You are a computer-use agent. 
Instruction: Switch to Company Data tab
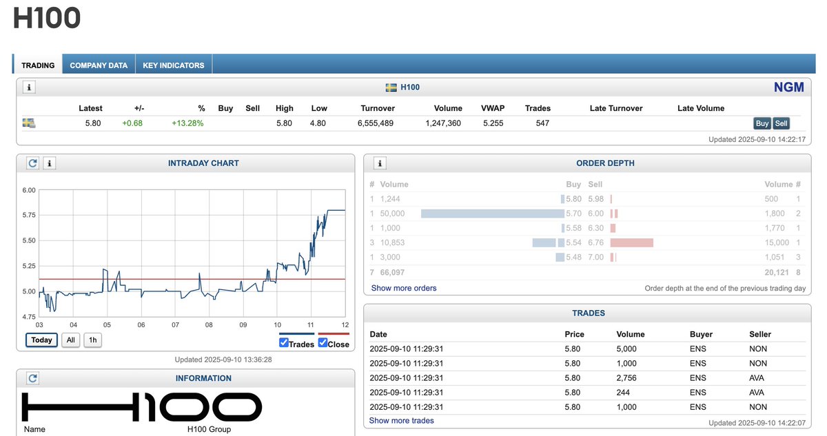[x=99, y=65]
